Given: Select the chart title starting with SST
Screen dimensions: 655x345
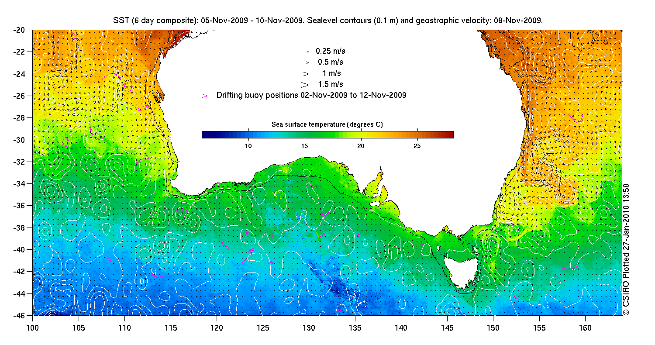Looking at the screenshot, I should pyautogui.click(x=327, y=20).
